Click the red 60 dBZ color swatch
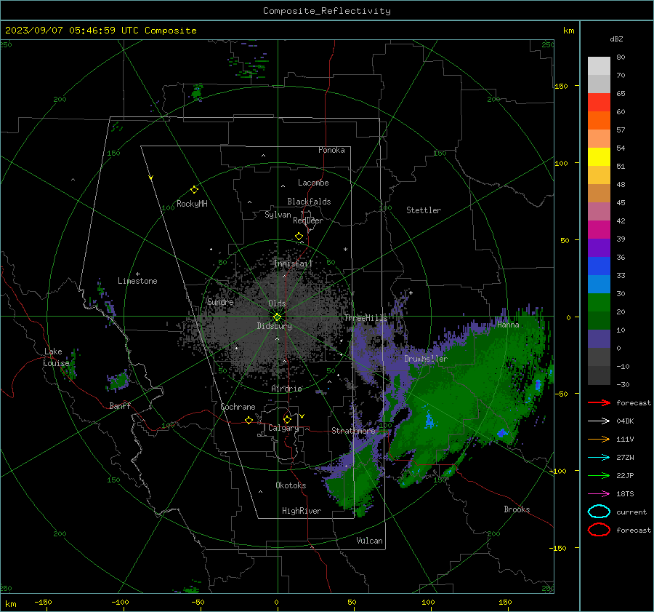The image size is (654, 612). coord(599,103)
